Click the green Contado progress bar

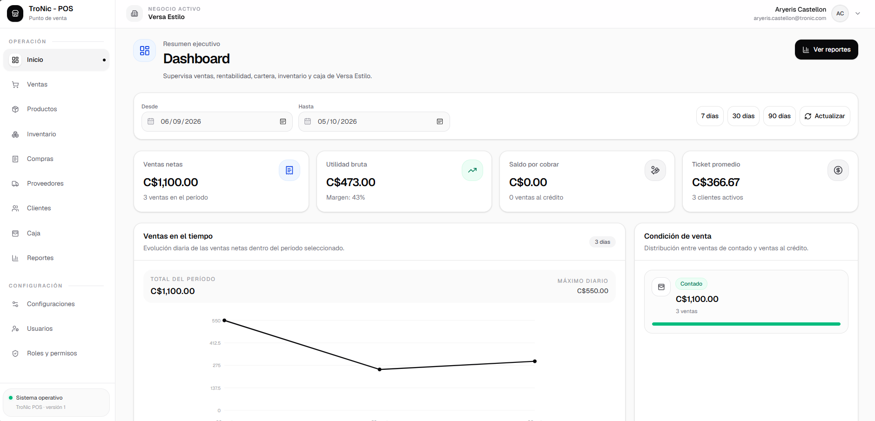tap(746, 324)
